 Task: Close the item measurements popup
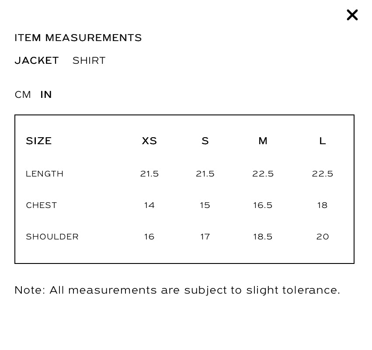[352, 15]
